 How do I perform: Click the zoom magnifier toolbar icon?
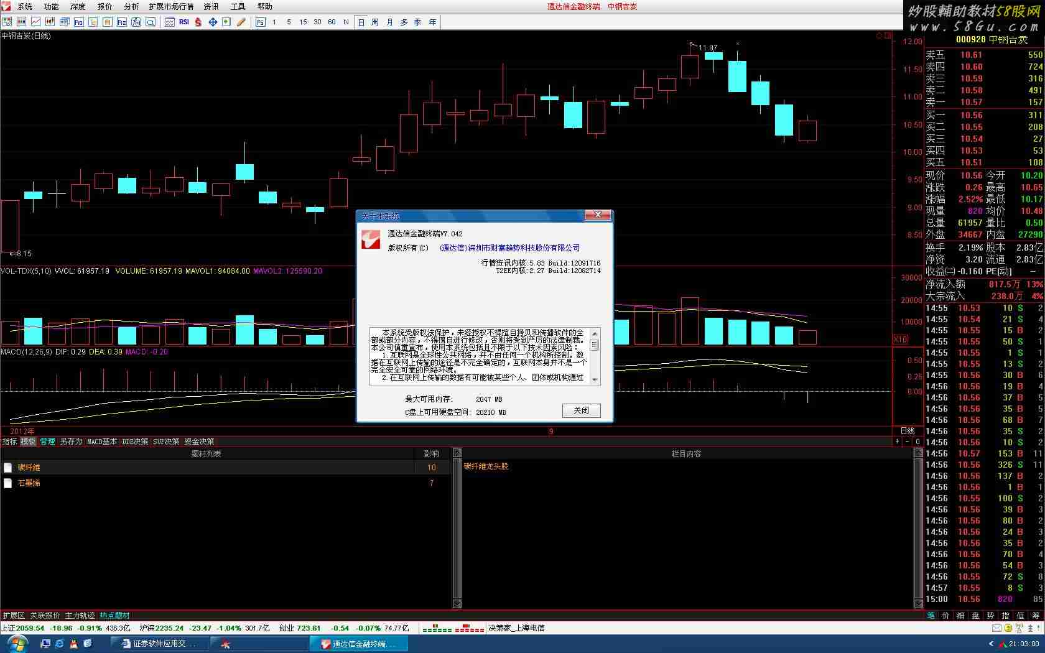(x=150, y=22)
